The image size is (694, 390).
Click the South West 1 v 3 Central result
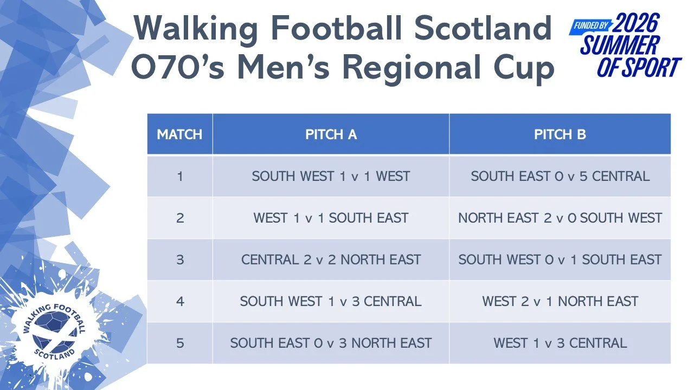(x=331, y=301)
